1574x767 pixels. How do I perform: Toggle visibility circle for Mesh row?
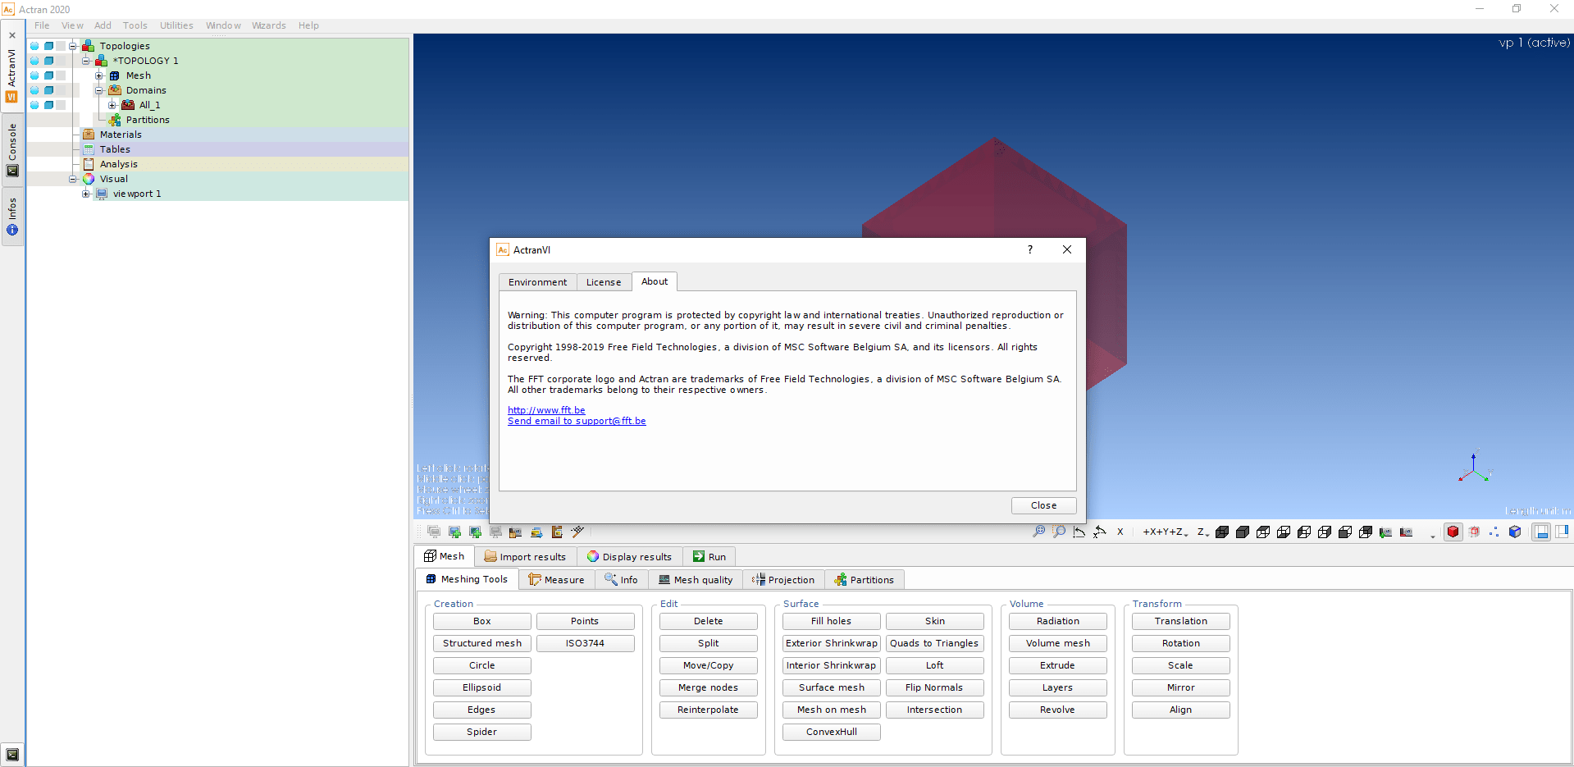(34, 75)
